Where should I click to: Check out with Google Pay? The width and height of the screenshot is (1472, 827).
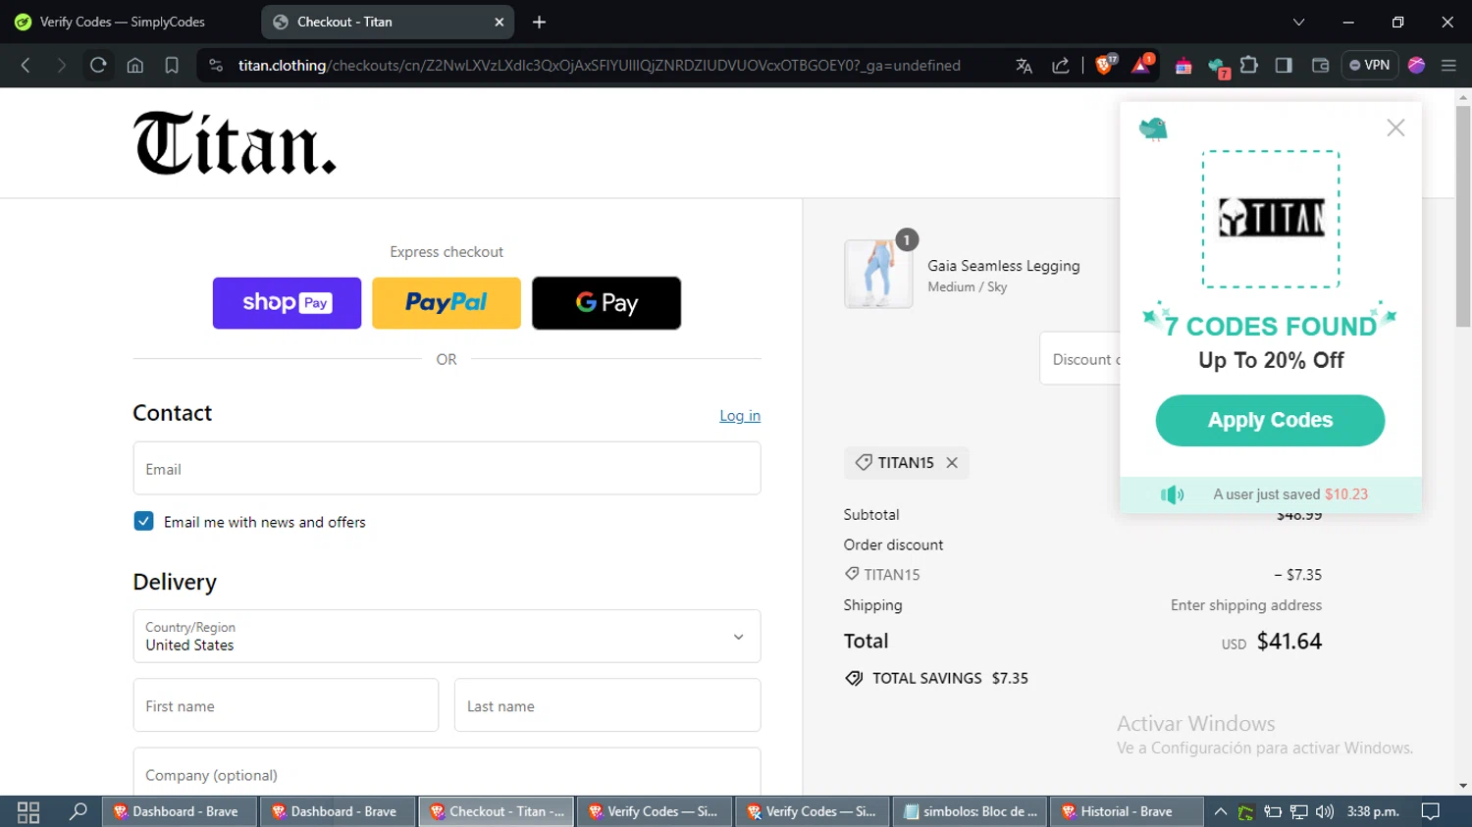tap(606, 303)
